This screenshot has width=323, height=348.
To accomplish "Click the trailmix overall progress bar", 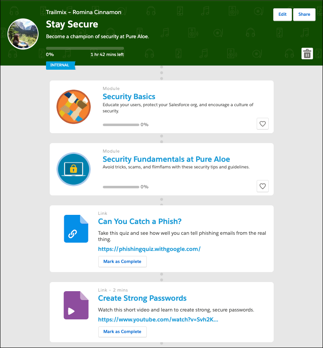I will click(x=85, y=48).
